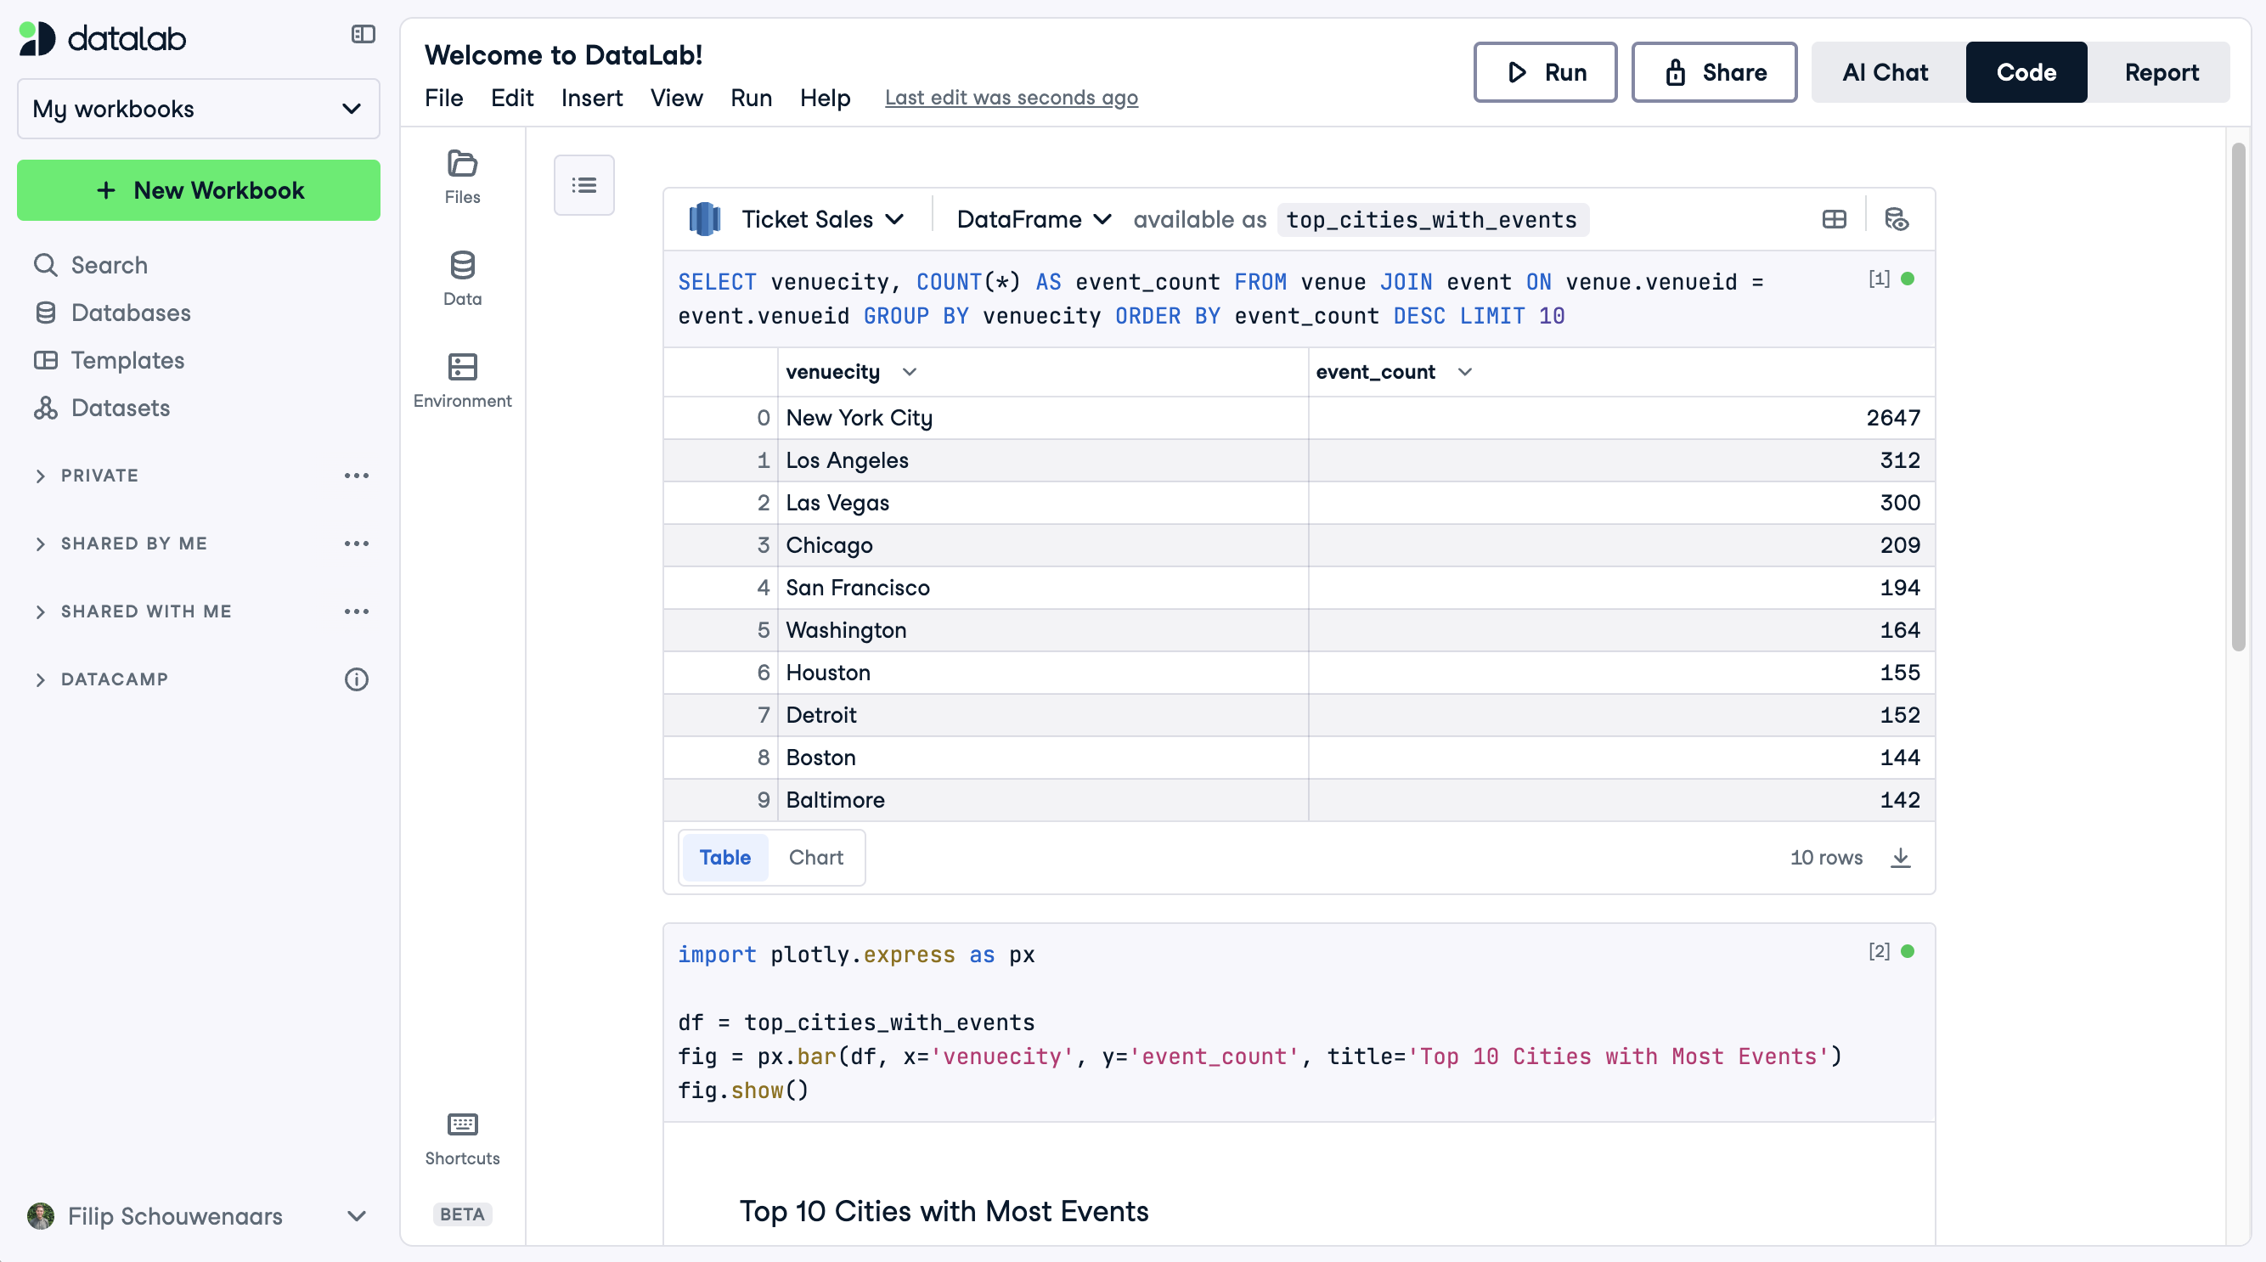Download the query result table
This screenshot has height=1262, width=2266.
coord(1900,857)
